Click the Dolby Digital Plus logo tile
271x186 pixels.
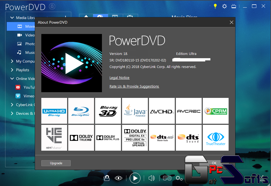pyautogui.click(x=108, y=138)
